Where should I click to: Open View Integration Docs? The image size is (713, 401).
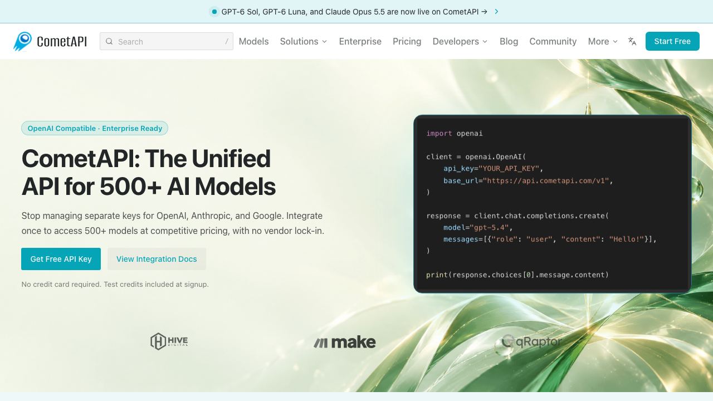point(157,259)
